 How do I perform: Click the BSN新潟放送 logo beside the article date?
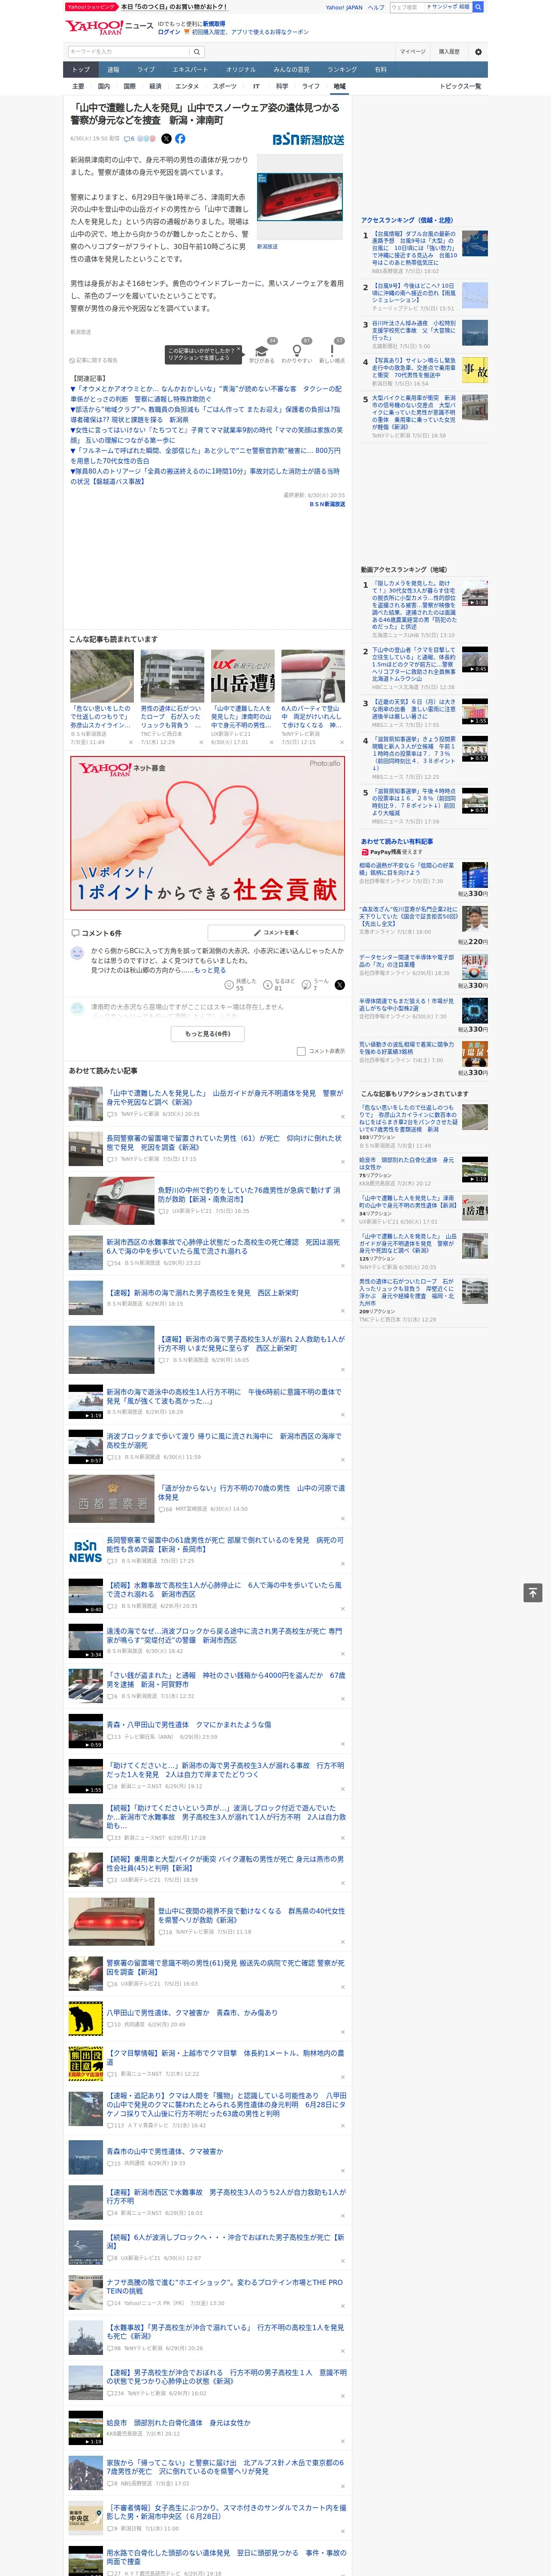point(308,140)
